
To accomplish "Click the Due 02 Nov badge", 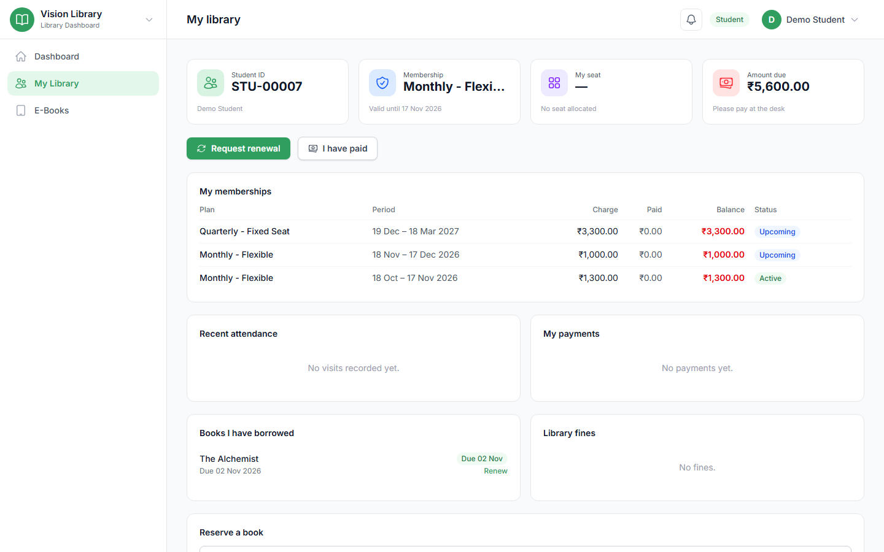I will [482, 459].
